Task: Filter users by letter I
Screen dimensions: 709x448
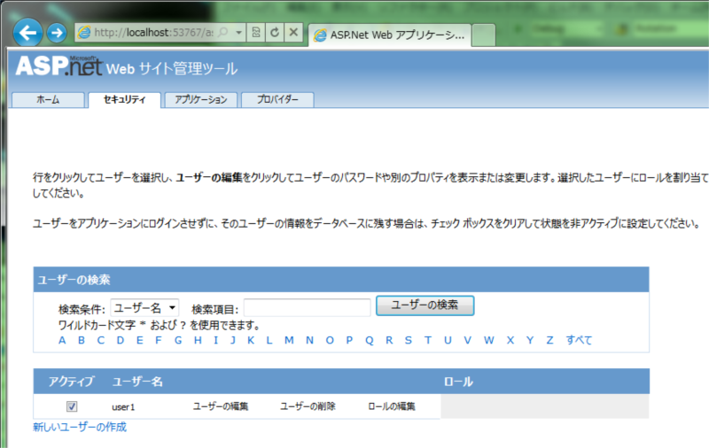Action: coord(215,340)
